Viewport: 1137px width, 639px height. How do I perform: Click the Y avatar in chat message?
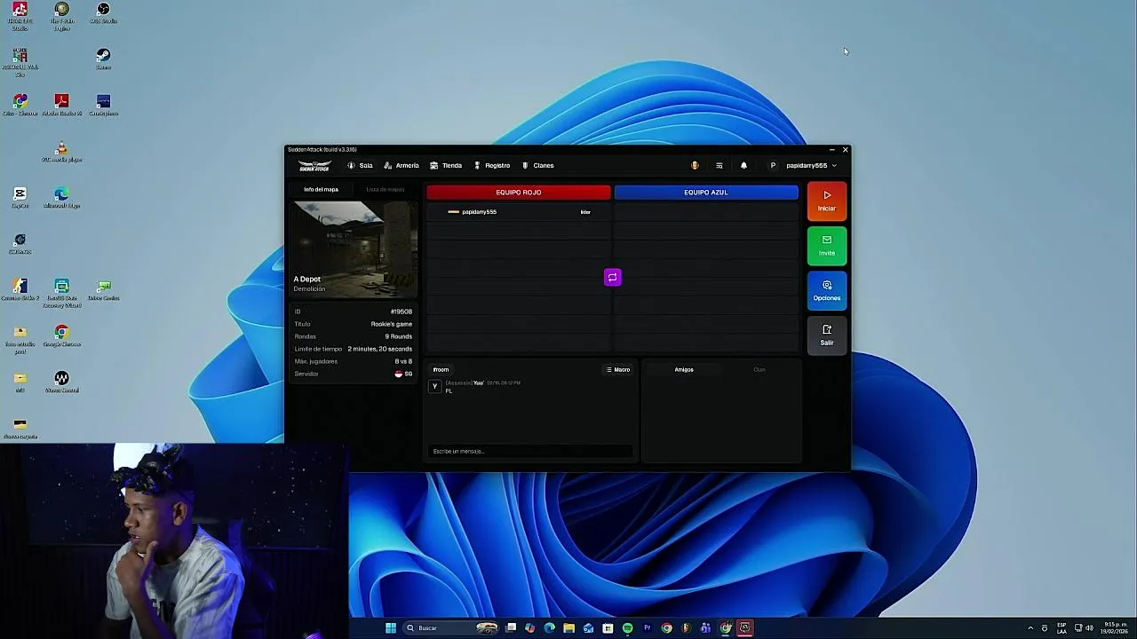[434, 386]
